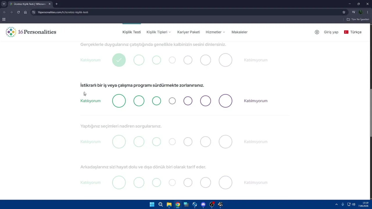
Task: Go back to the previous page
Action: click(x=4, y=12)
